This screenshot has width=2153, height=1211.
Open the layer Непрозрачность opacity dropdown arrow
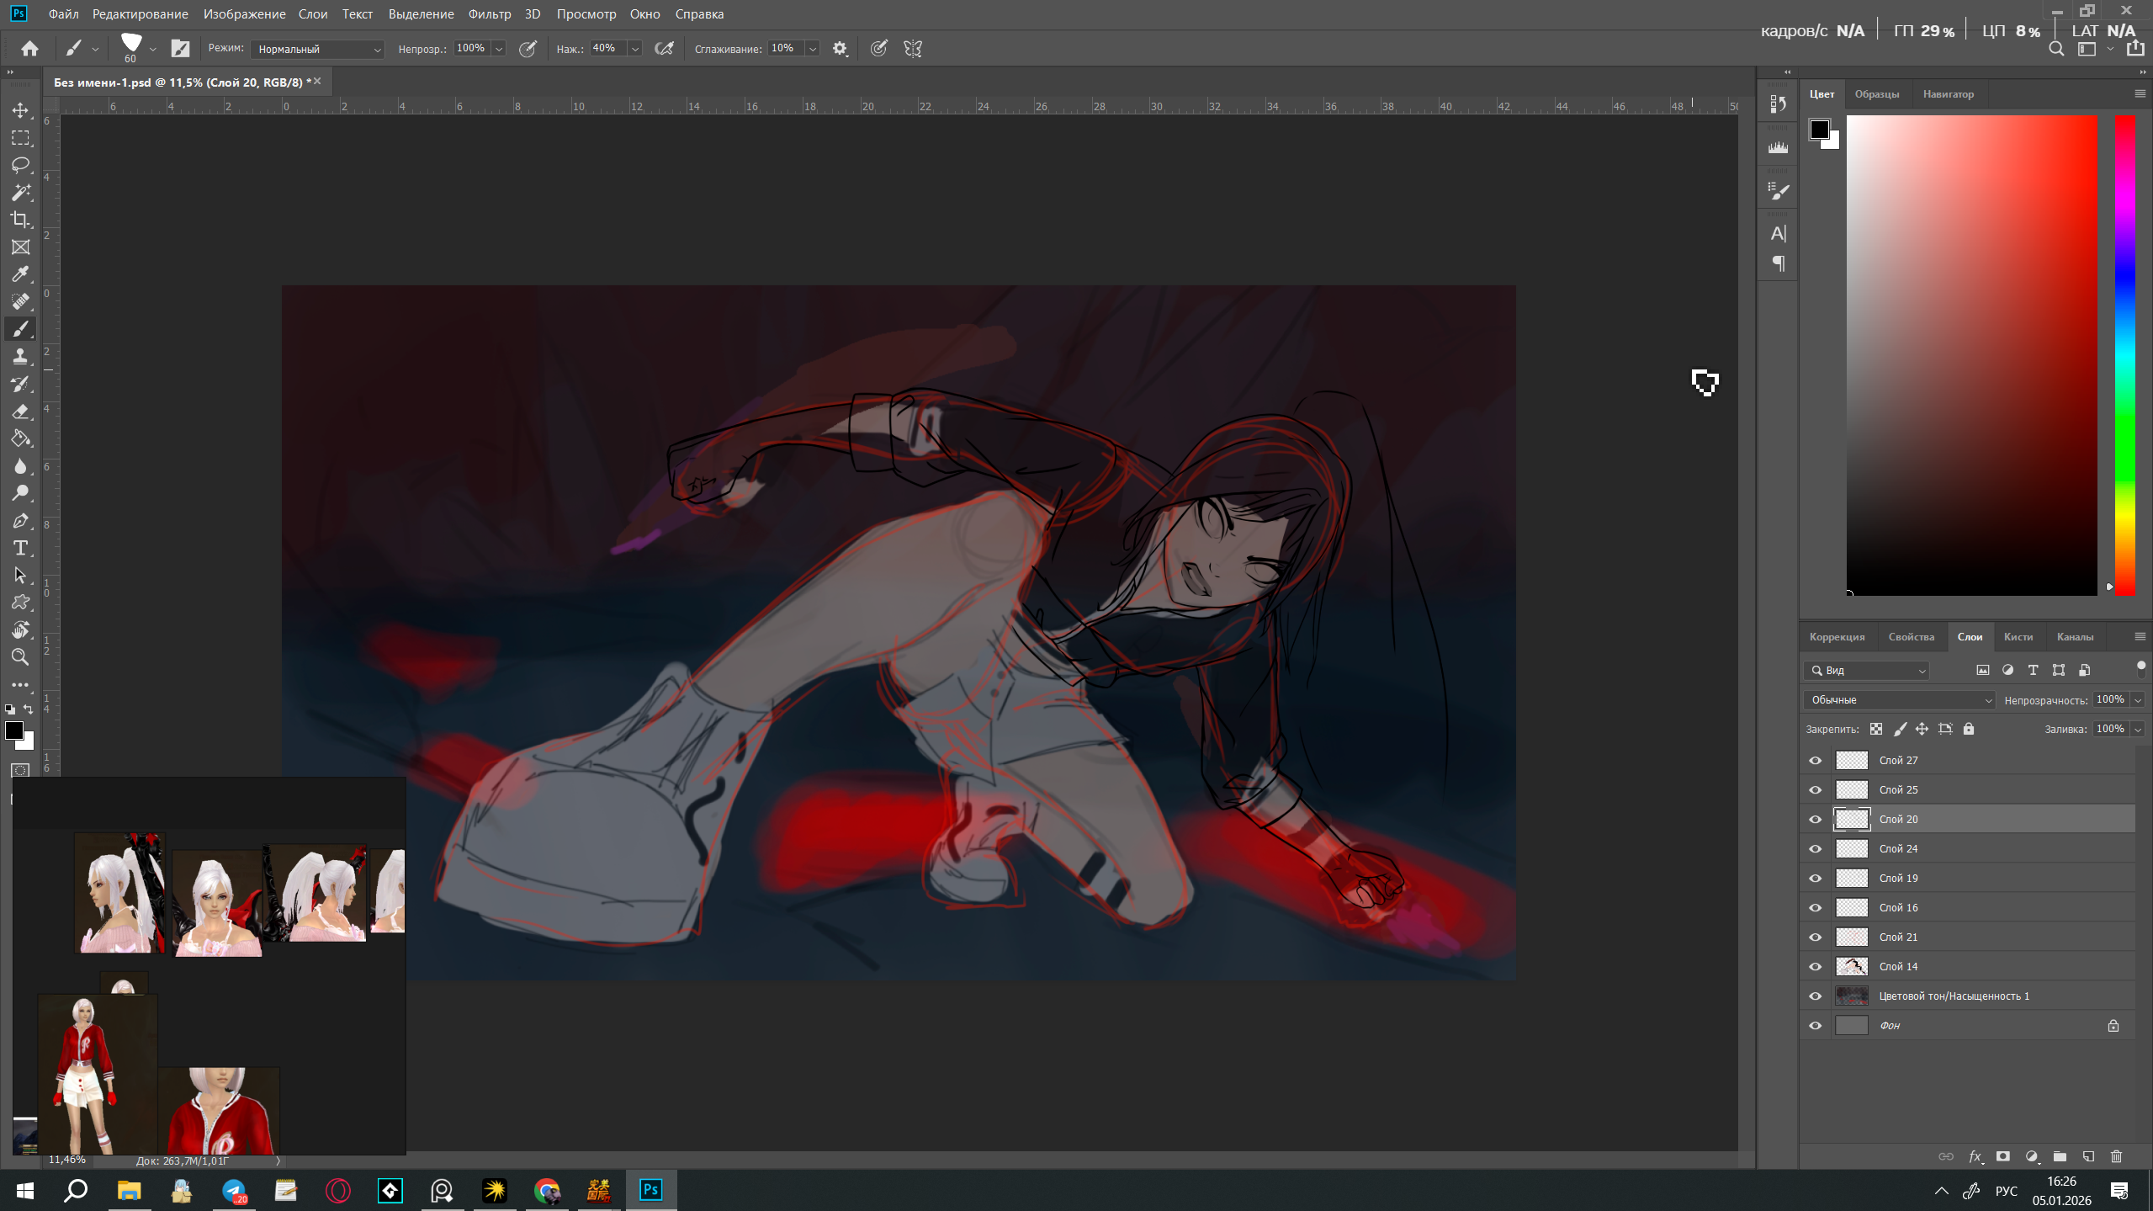2138,700
